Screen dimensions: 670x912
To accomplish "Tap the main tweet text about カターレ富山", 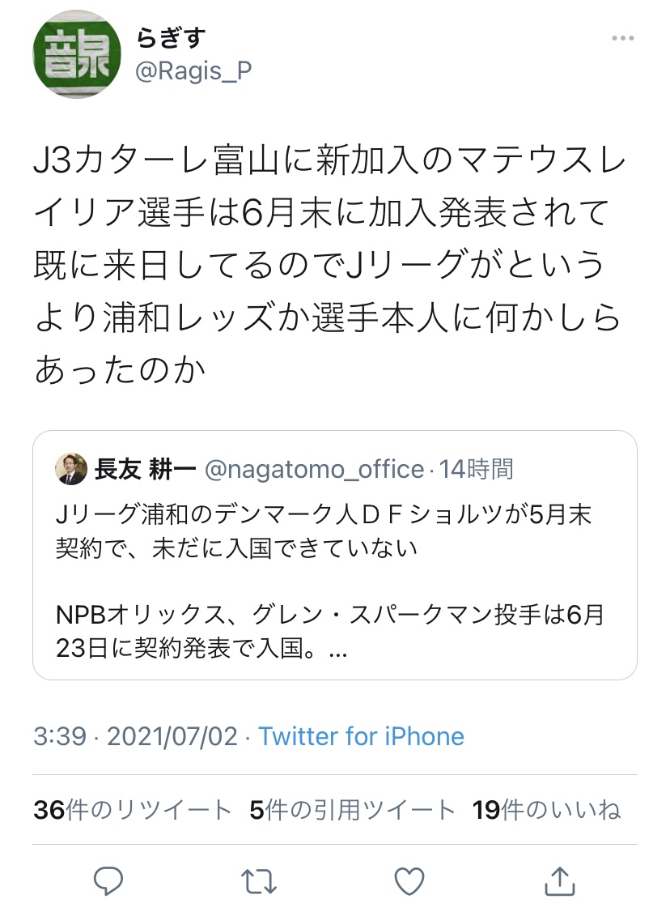I will (329, 265).
